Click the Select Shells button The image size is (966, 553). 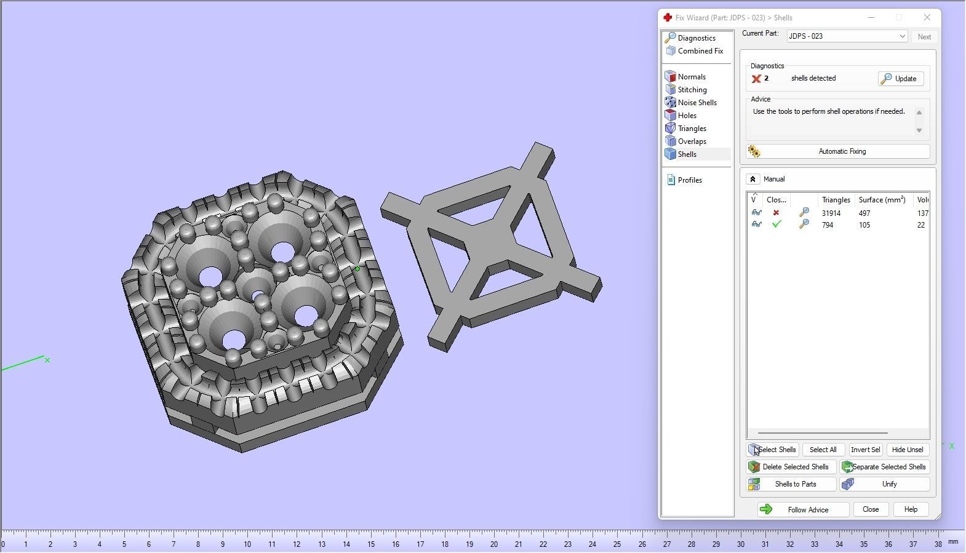(x=773, y=450)
